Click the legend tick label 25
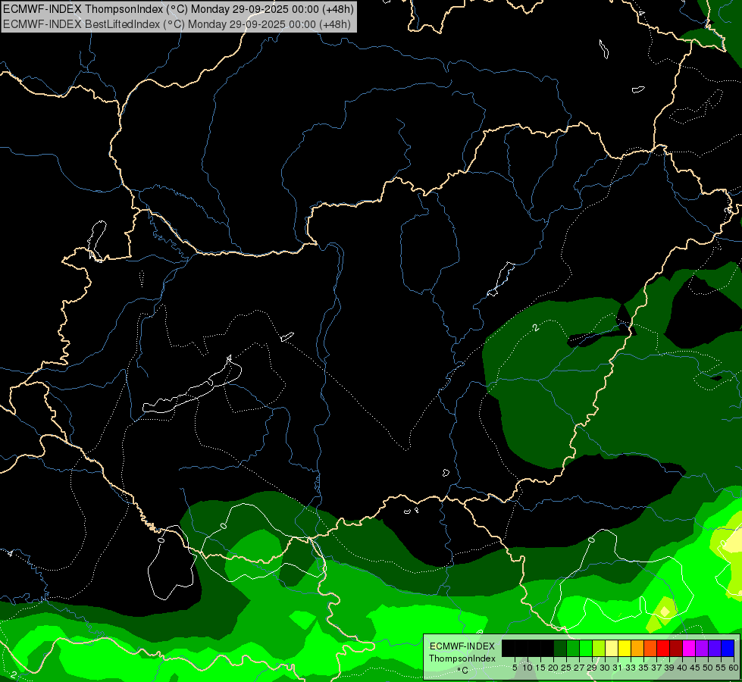Viewport: 742px width, 682px height. [x=566, y=668]
